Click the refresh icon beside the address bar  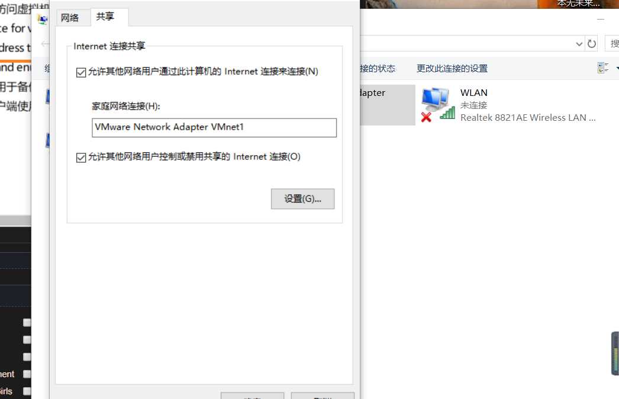[591, 43]
